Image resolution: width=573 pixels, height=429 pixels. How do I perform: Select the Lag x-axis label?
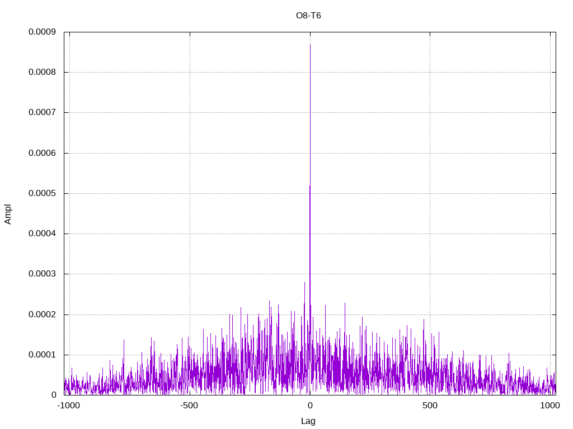point(308,421)
